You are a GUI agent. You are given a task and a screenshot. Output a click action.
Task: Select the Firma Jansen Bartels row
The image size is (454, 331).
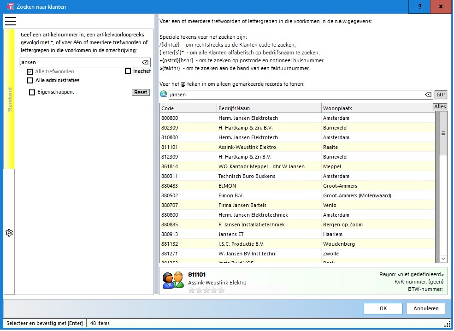pos(297,205)
